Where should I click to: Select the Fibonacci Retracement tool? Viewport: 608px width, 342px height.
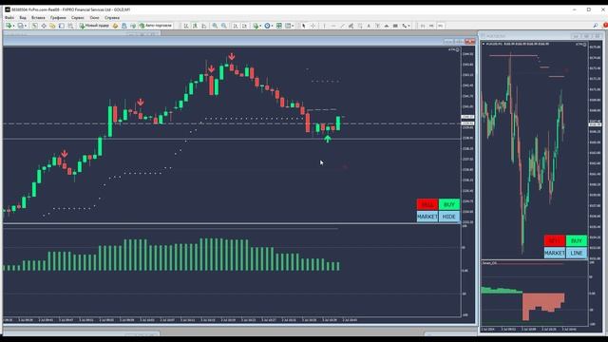(360, 26)
